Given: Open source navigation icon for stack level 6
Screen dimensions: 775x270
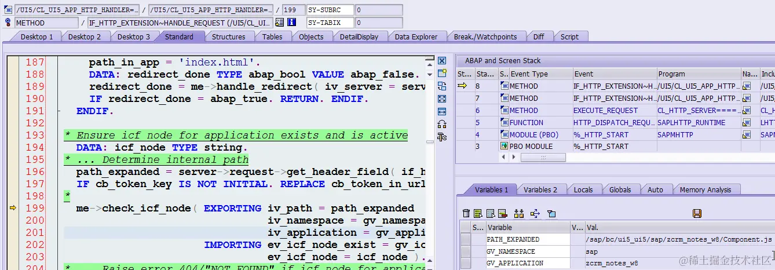Looking at the screenshot, I should [x=747, y=111].
